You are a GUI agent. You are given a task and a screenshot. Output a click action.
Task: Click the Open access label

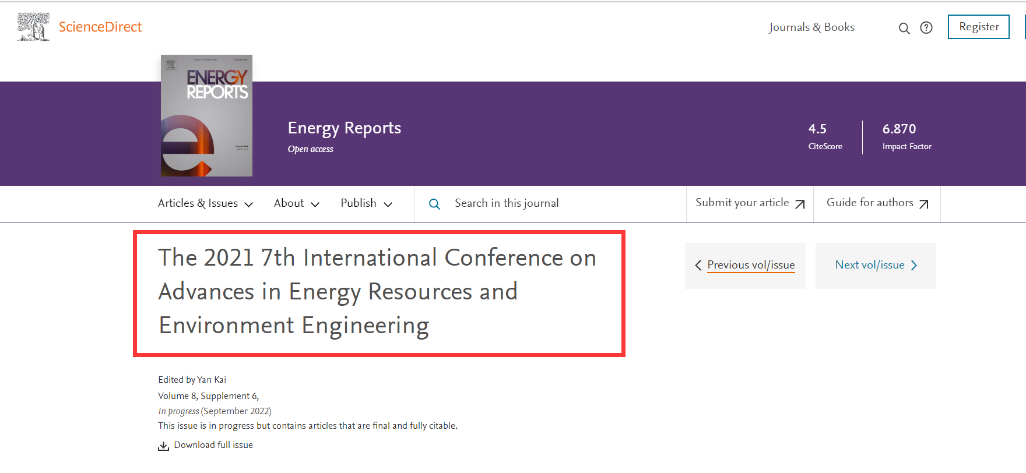311,149
